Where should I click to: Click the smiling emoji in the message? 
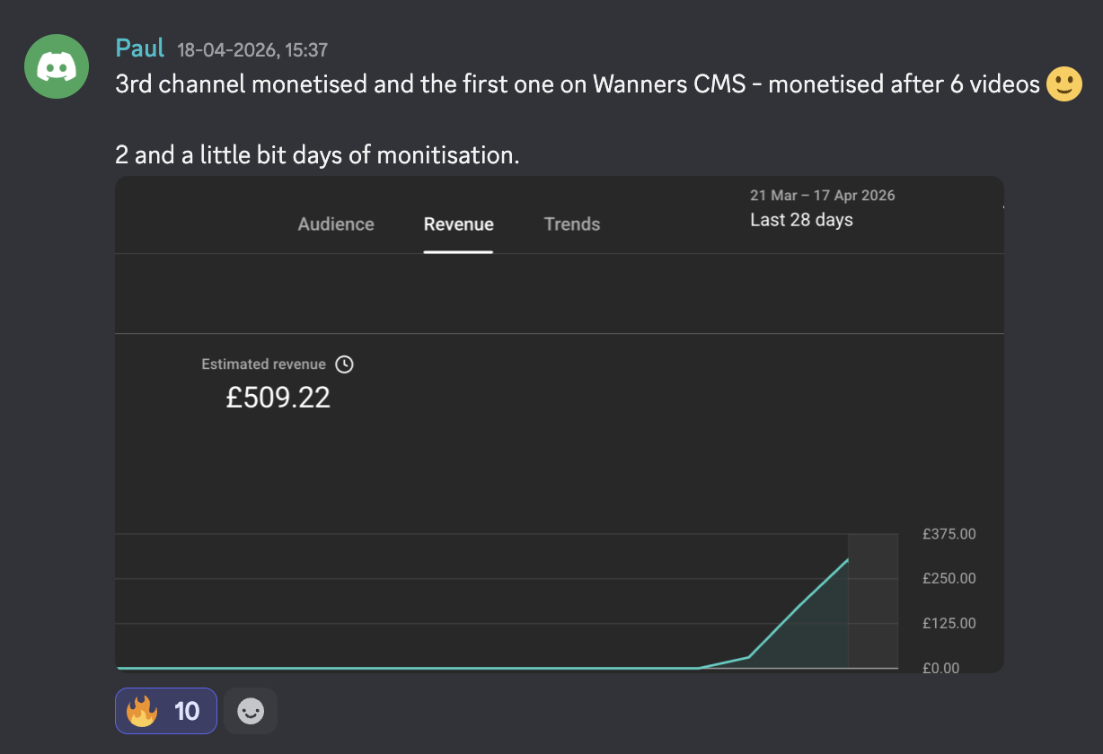(x=1064, y=85)
